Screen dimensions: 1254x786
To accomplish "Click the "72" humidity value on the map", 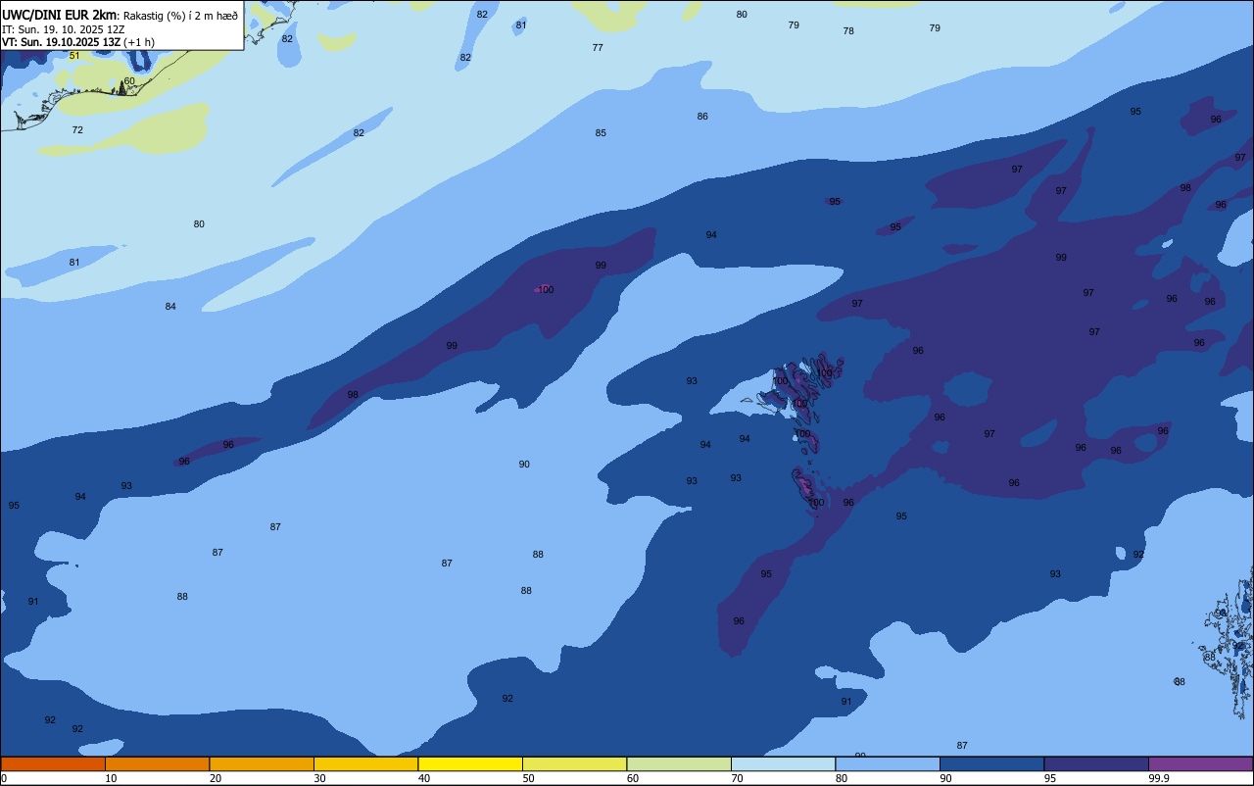I will point(77,129).
